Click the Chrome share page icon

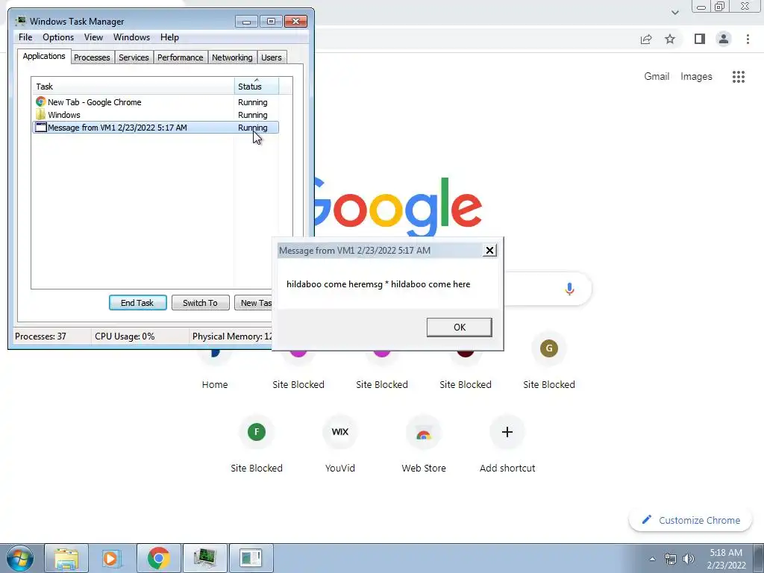pos(646,39)
